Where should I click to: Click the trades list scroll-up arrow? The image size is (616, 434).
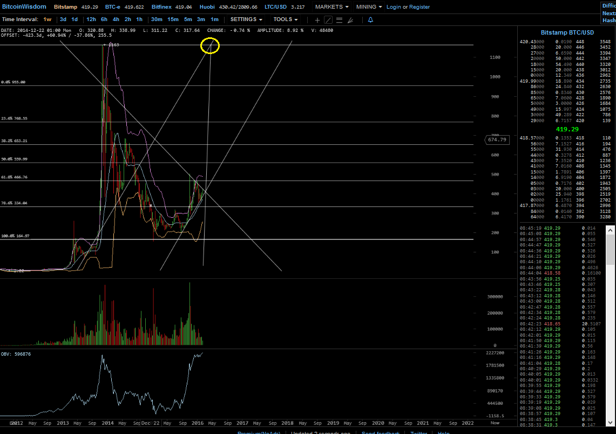click(610, 230)
